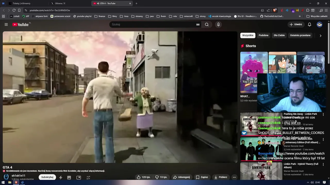Open the red pen extension icon
Viewport: 330px width, 185px height.
pos(303,10)
